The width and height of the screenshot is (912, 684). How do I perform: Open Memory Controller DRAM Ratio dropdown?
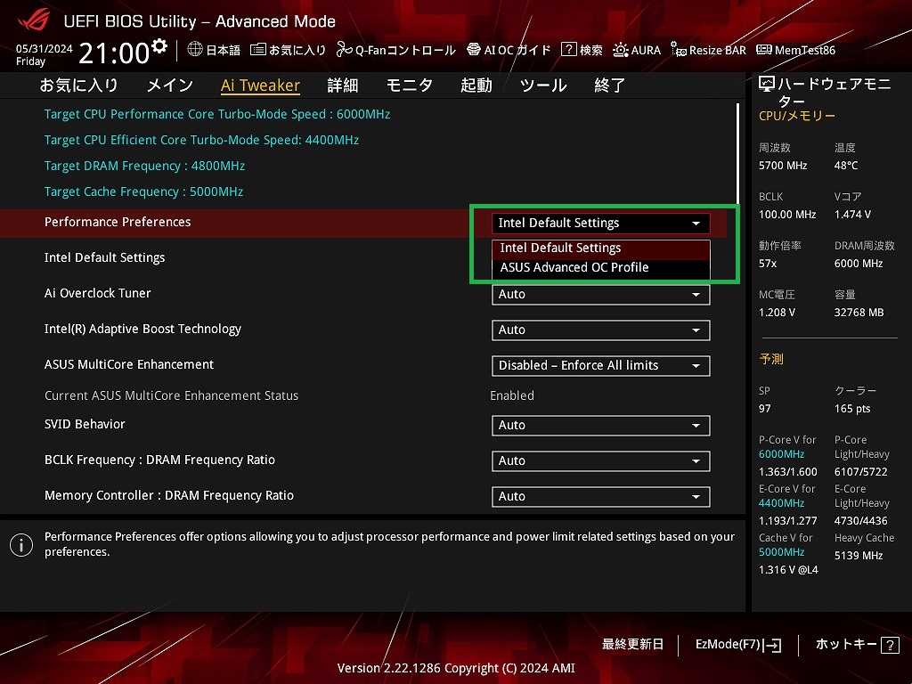(x=601, y=497)
